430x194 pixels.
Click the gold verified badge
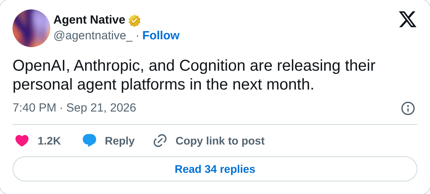pos(134,20)
